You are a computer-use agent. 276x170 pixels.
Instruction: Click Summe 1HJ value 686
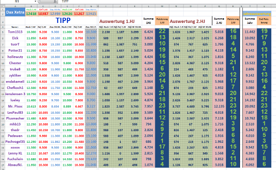coord(148,141)
